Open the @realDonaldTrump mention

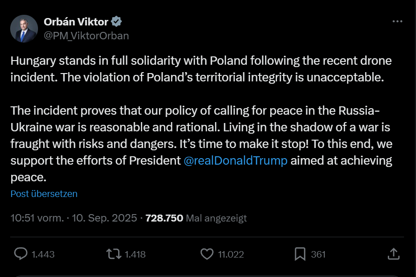[236, 161]
